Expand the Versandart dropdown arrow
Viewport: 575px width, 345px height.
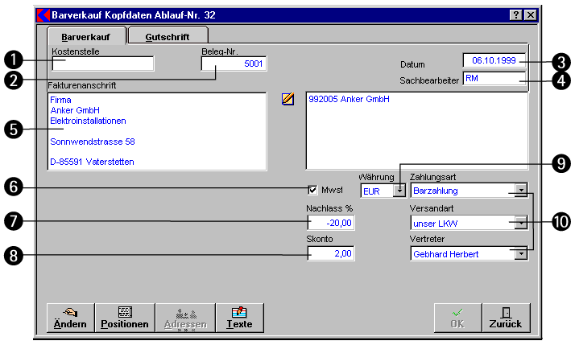[521, 223]
